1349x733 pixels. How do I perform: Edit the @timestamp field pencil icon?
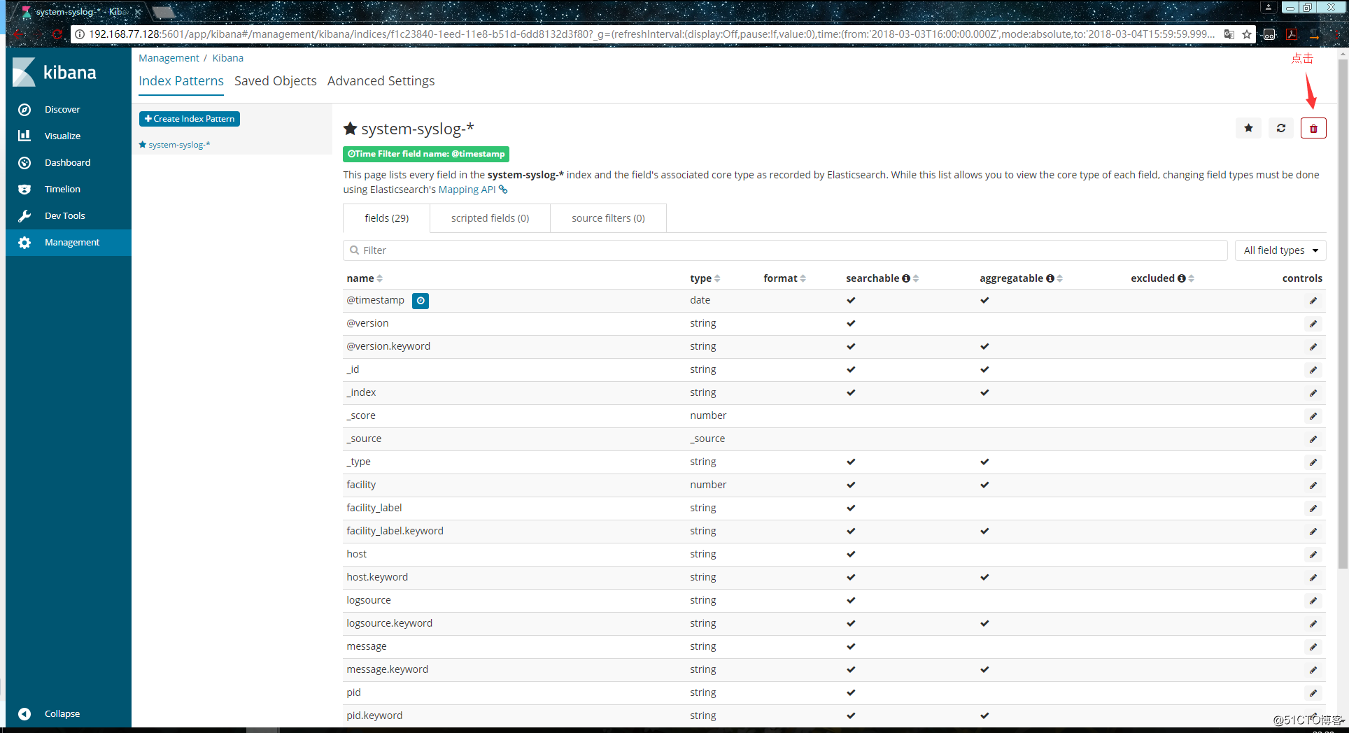click(x=1313, y=301)
